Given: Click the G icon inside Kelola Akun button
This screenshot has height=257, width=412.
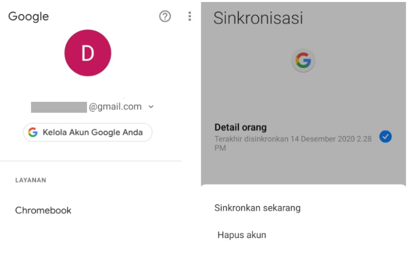Looking at the screenshot, I should [x=33, y=132].
